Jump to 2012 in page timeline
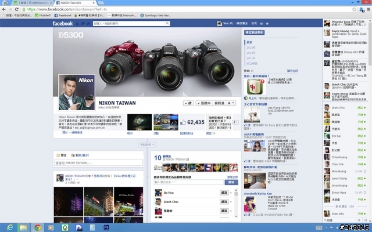The height and width of the screenshot is (232, 372). (x=251, y=53)
